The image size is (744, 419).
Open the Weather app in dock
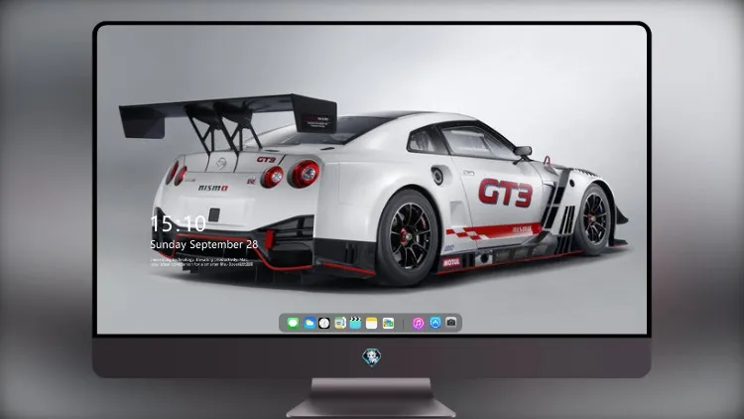pyautogui.click(x=309, y=323)
